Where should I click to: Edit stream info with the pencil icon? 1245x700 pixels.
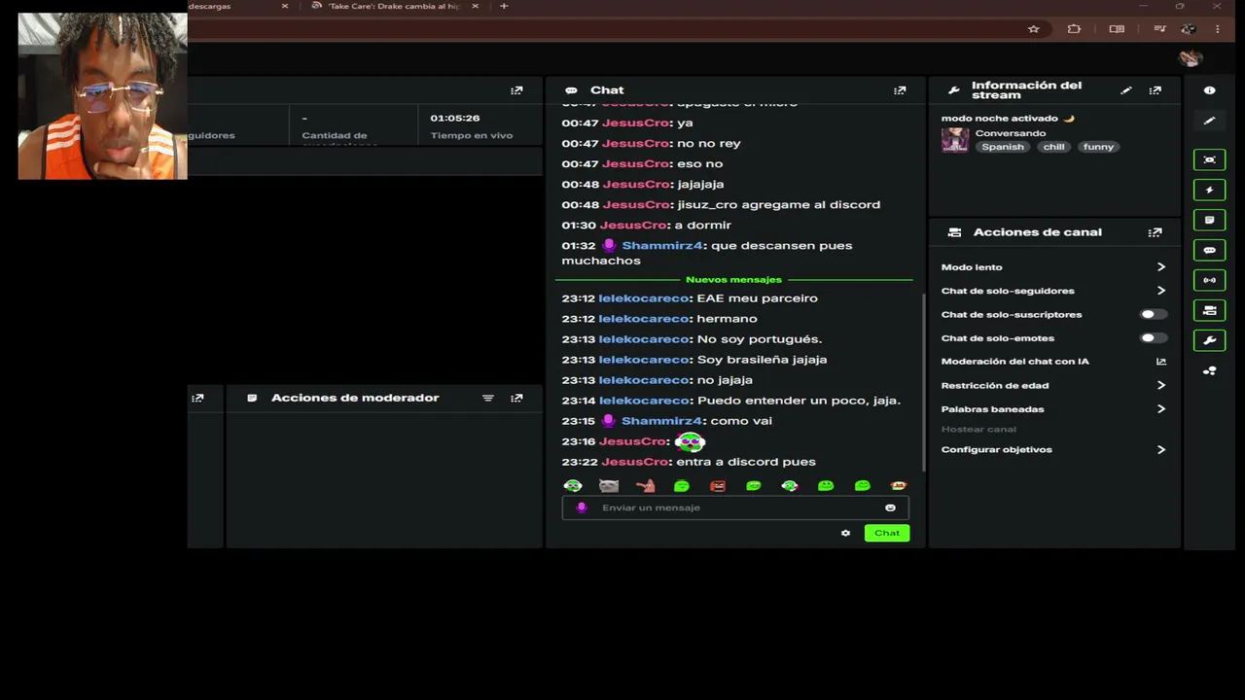point(1126,90)
